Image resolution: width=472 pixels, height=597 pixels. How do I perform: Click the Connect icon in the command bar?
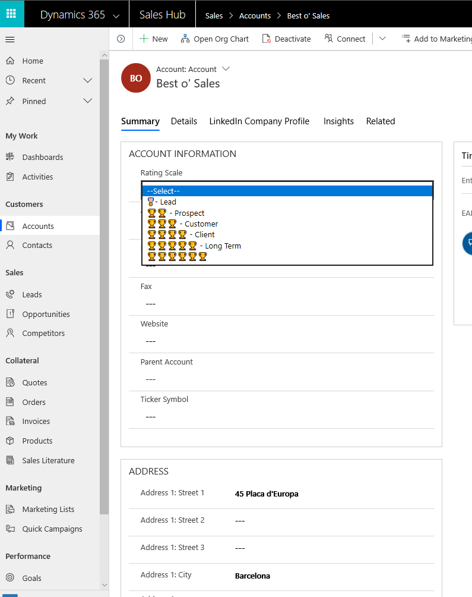[x=330, y=39]
